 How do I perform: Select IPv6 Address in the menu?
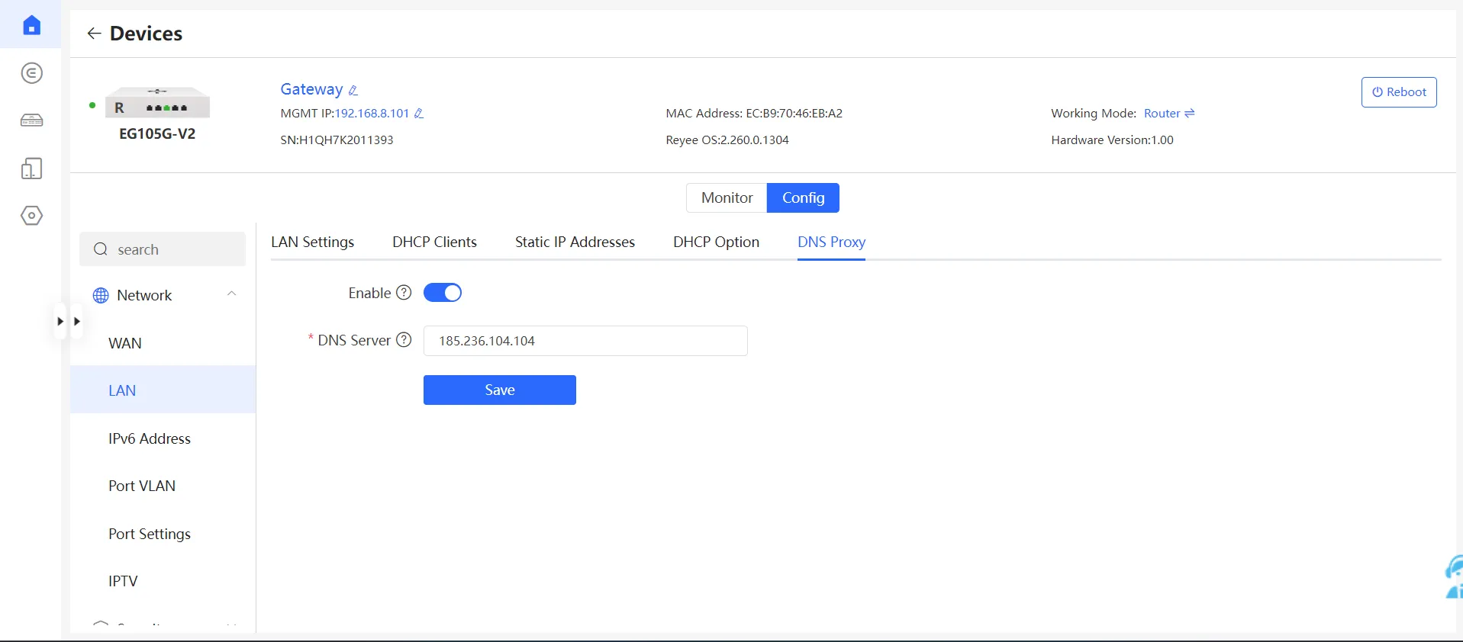pyautogui.click(x=163, y=438)
